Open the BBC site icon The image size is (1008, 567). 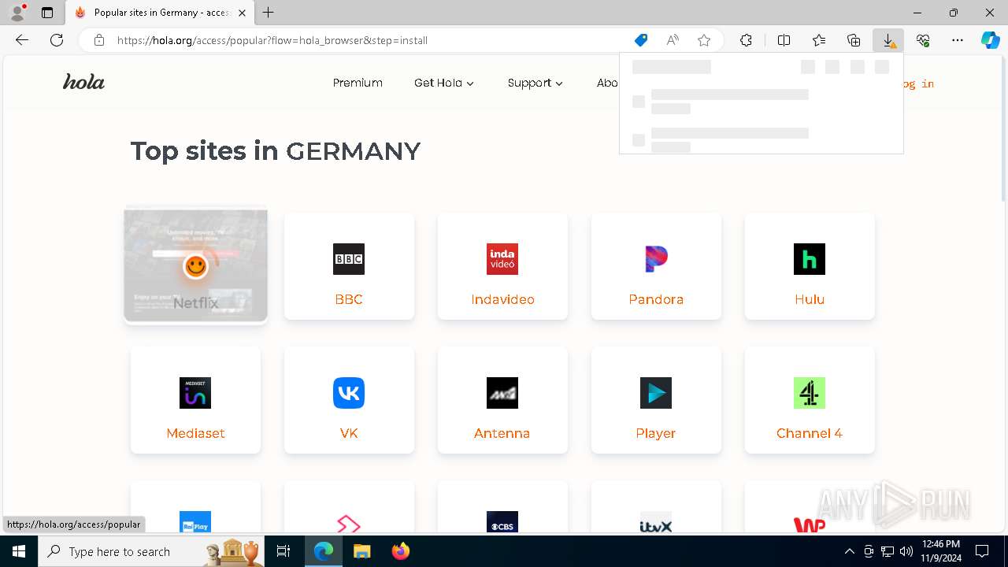click(x=349, y=259)
